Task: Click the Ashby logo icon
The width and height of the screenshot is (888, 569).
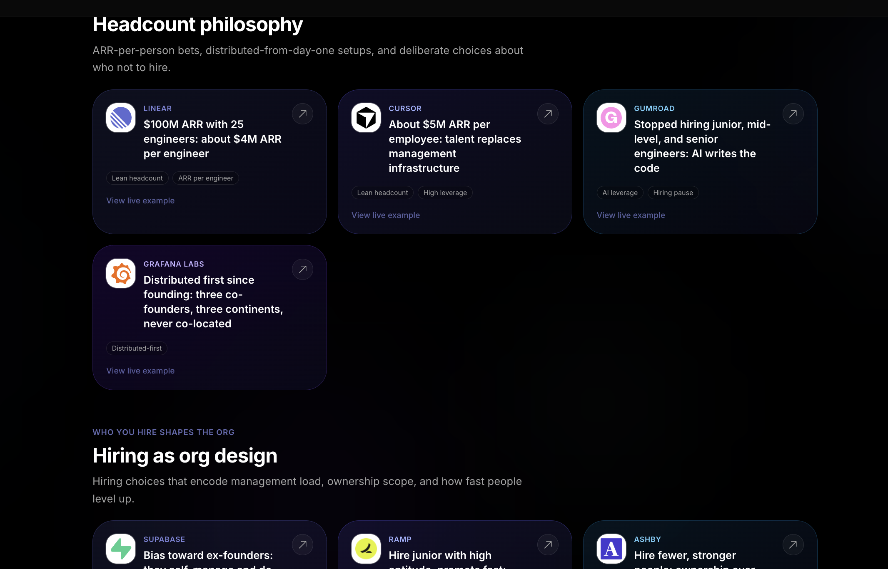Action: 611,549
